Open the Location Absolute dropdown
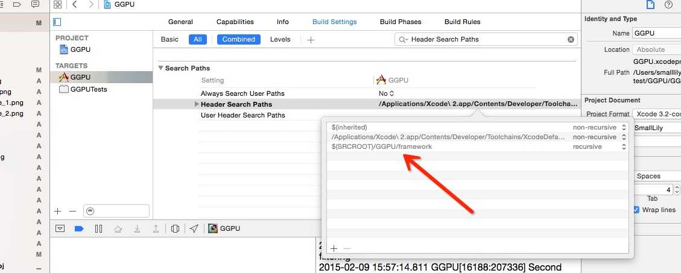 (x=657, y=49)
